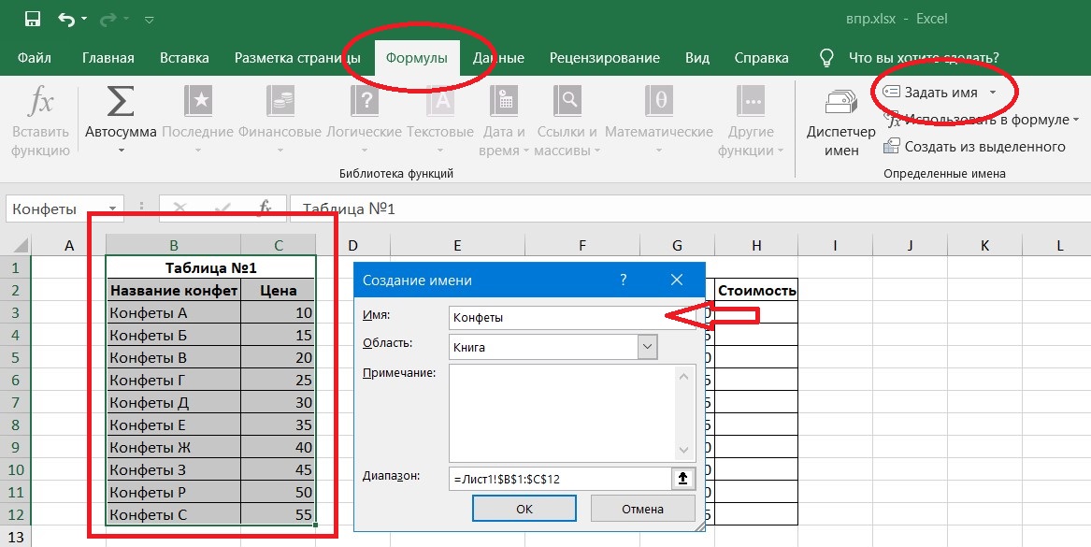Expand the Name Box dropdown arrow

113,209
